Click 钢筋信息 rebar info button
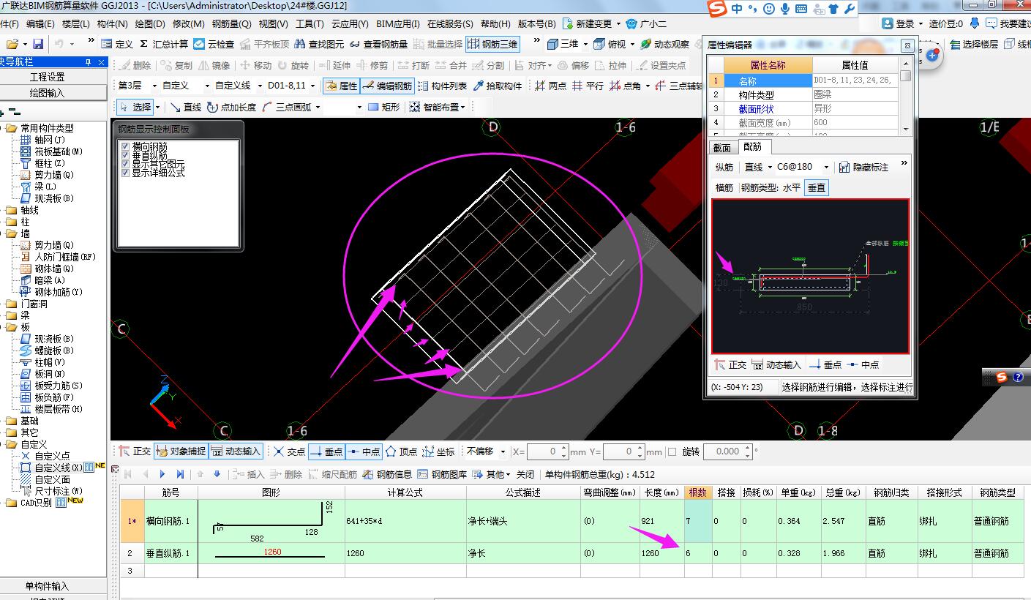This screenshot has height=600, width=1031. point(388,474)
